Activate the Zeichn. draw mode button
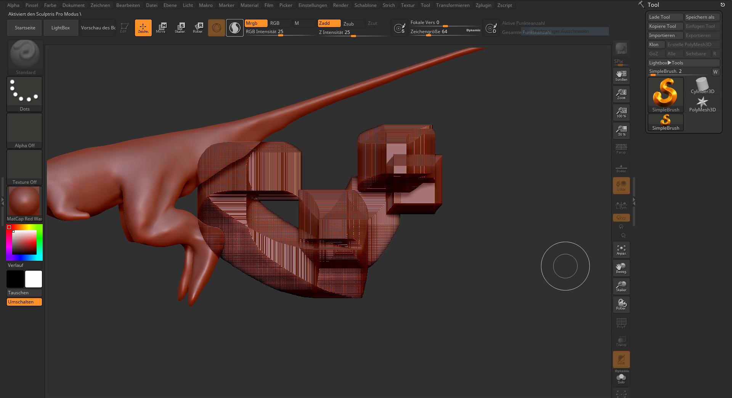 tap(143, 28)
